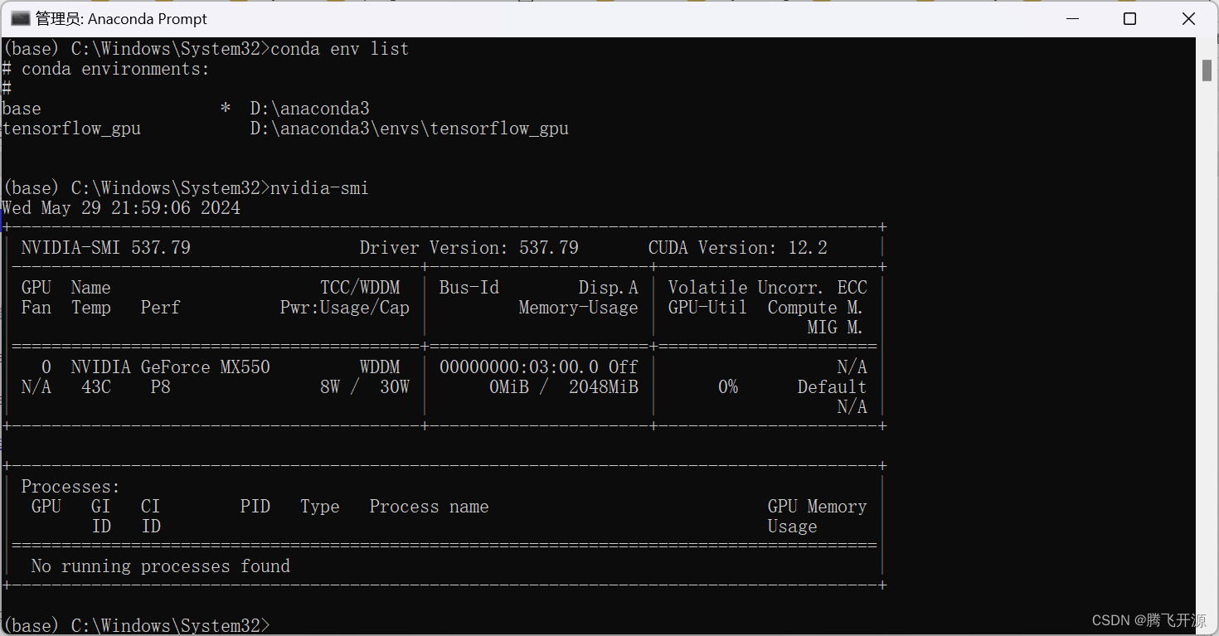Click the Wed May 29 timestamp line
Screen dimensions: 1219x636
point(120,207)
